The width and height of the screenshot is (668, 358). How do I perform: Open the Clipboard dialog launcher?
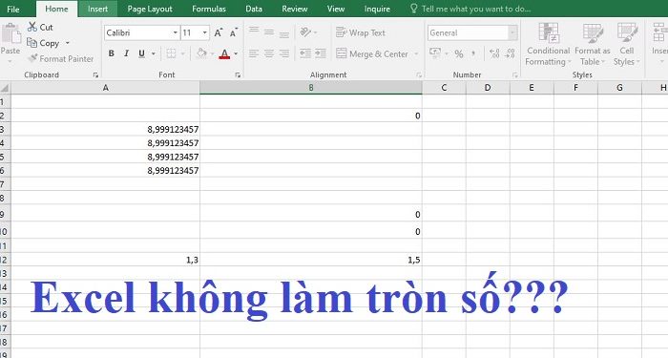pyautogui.click(x=95, y=75)
